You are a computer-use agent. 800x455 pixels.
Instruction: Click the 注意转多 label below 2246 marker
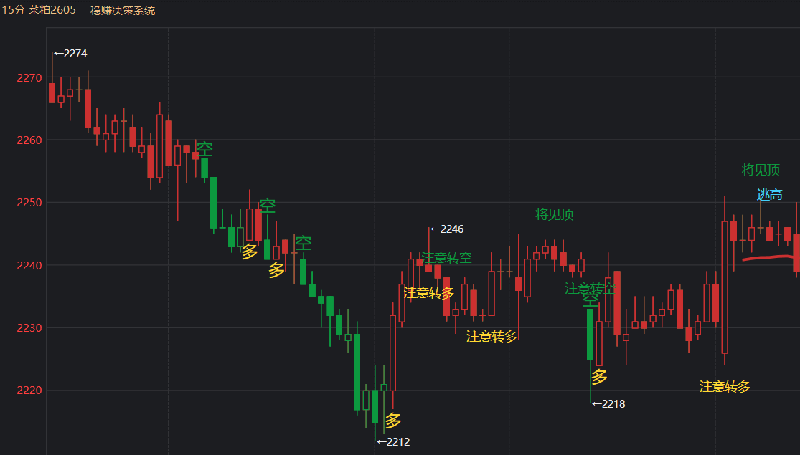428,293
